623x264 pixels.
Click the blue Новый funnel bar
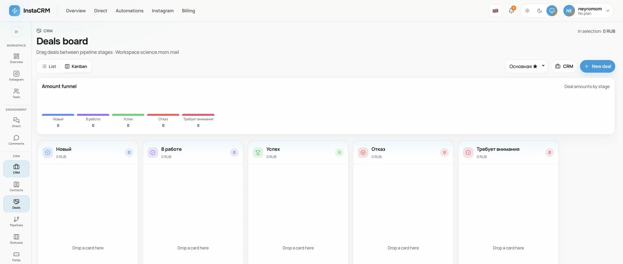coord(58,115)
